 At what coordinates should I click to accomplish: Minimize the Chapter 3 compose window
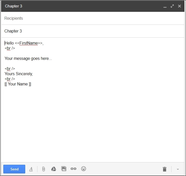point(165,7)
